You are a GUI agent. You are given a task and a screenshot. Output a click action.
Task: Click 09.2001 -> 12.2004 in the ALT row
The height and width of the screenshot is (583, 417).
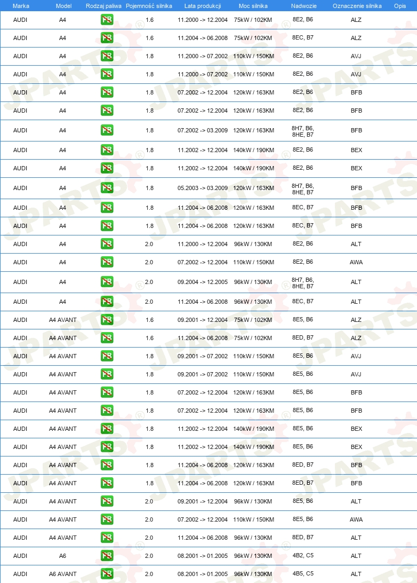pyautogui.click(x=203, y=501)
